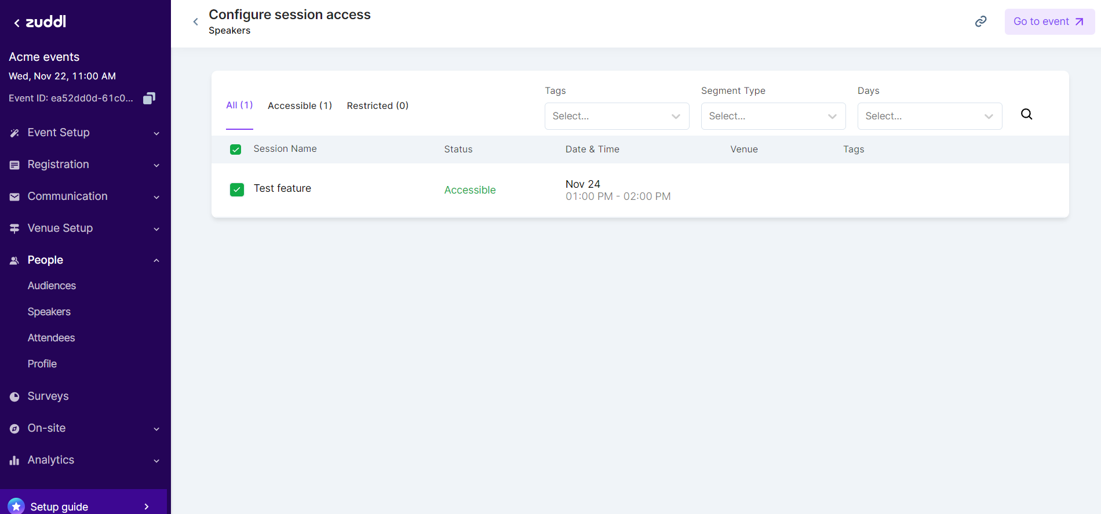The image size is (1101, 514).
Task: Click the Go to event button
Action: [1049, 21]
